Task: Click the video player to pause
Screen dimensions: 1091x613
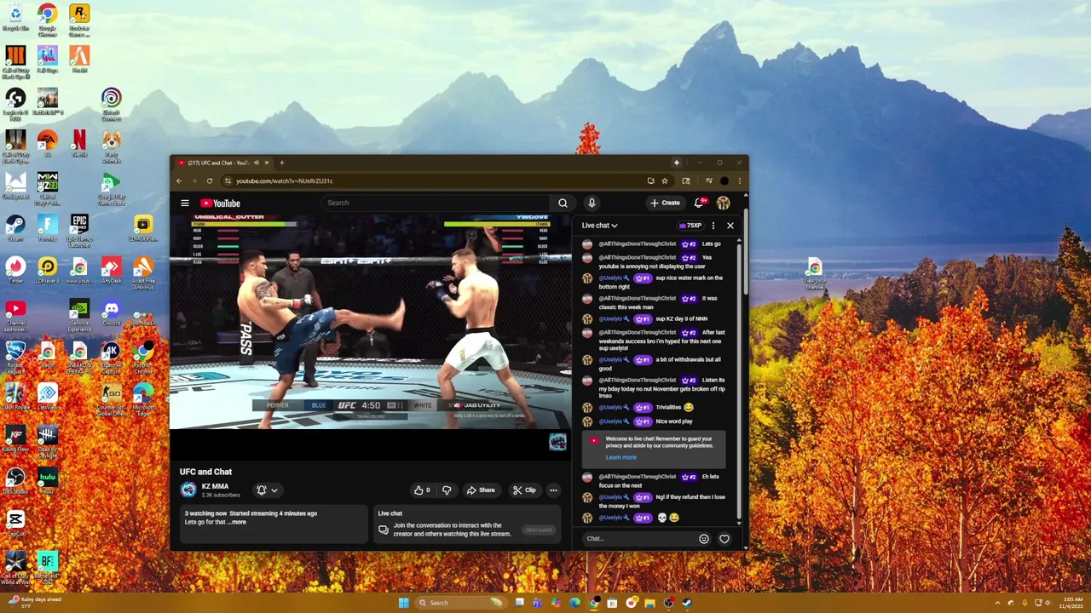Action: pos(371,321)
